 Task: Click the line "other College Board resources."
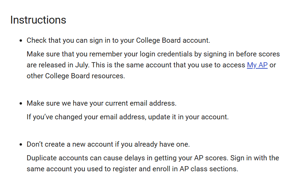click(x=76, y=76)
